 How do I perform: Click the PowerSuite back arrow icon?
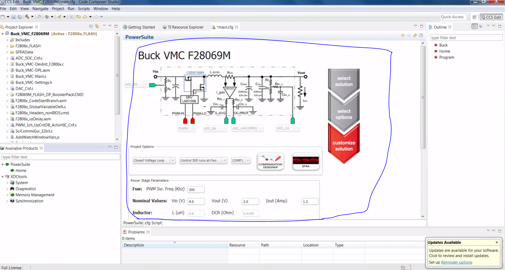point(403,35)
